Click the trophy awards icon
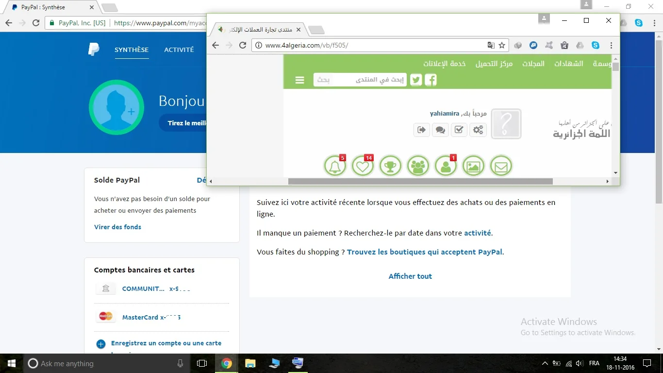Viewport: 663px width, 373px height. click(x=390, y=166)
